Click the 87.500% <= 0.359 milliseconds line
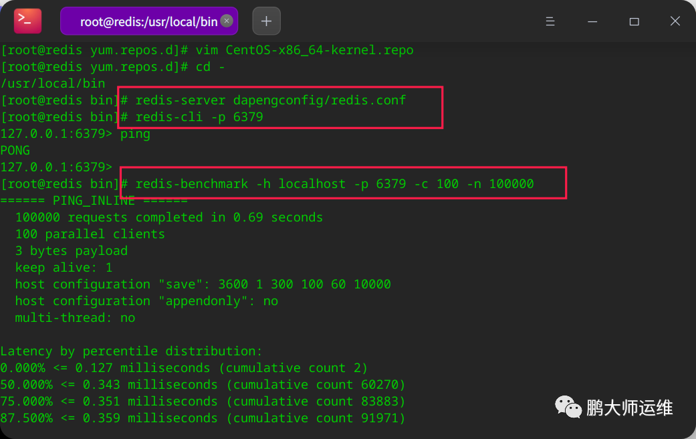696x439 pixels. point(203,418)
